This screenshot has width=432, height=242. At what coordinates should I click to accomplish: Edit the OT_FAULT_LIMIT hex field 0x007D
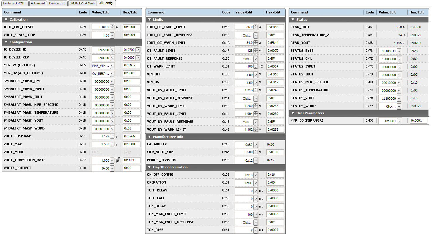click(275, 51)
